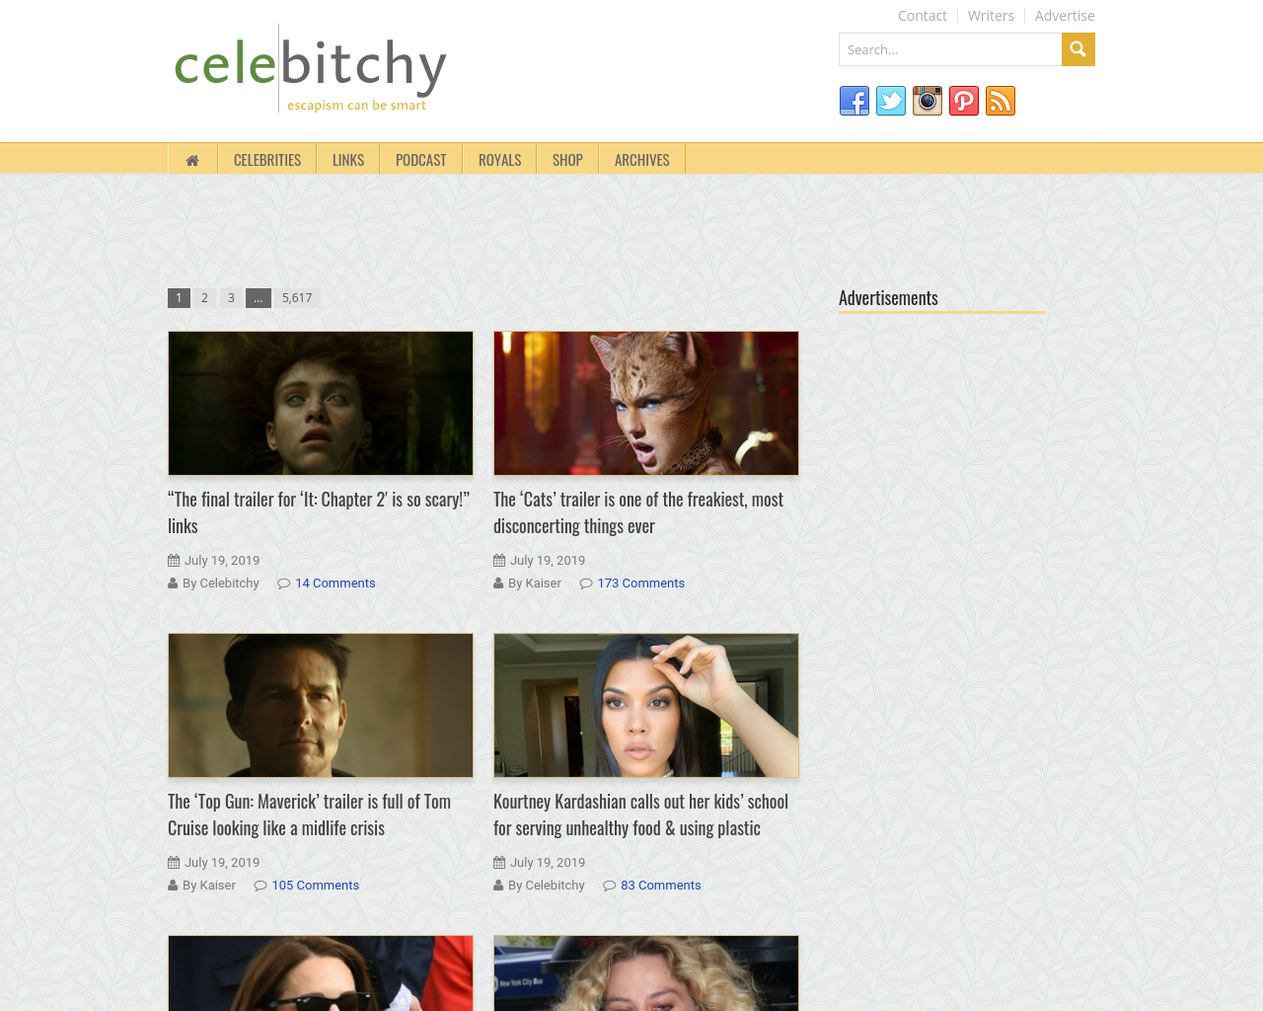Open the Contact link at top
Screen dimensions: 1263x1011
[x=923, y=16]
